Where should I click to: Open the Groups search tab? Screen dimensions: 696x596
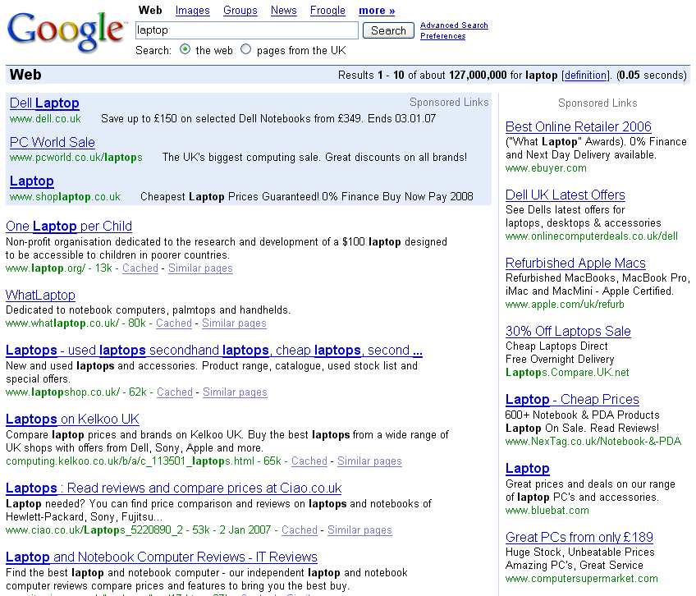[240, 10]
